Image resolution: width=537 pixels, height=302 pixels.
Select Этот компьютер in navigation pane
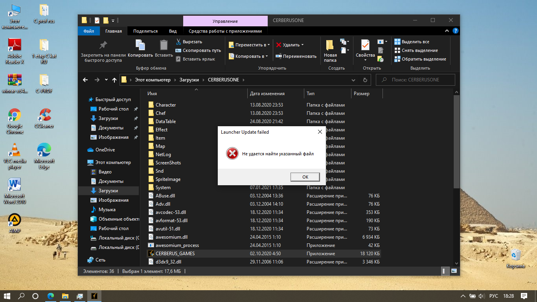tap(109, 162)
